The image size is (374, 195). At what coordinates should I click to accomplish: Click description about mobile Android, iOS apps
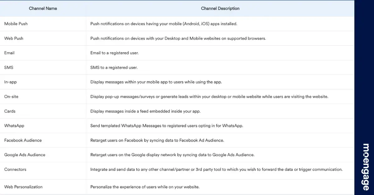click(x=164, y=24)
